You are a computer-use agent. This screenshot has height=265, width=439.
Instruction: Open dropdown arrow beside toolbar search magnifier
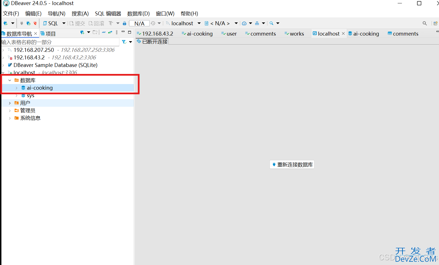click(x=278, y=23)
